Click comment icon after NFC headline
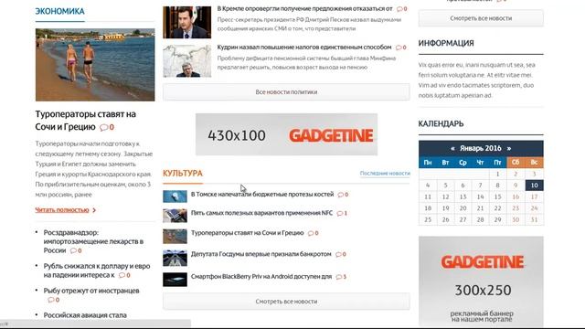The width and height of the screenshot is (585, 329). [339, 213]
